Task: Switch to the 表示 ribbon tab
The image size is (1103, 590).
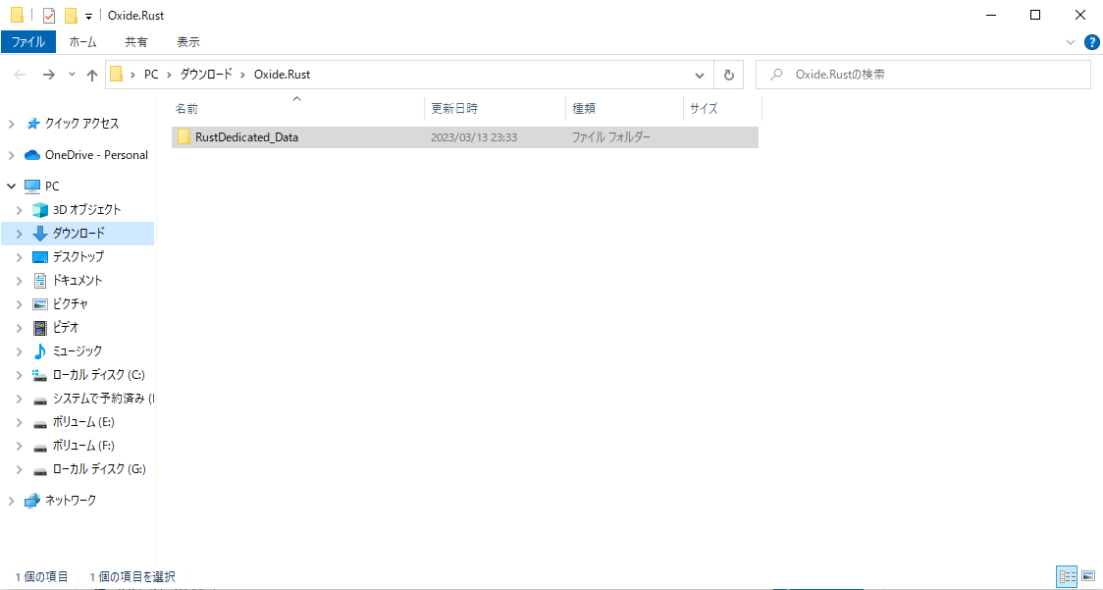Action: tap(187, 42)
